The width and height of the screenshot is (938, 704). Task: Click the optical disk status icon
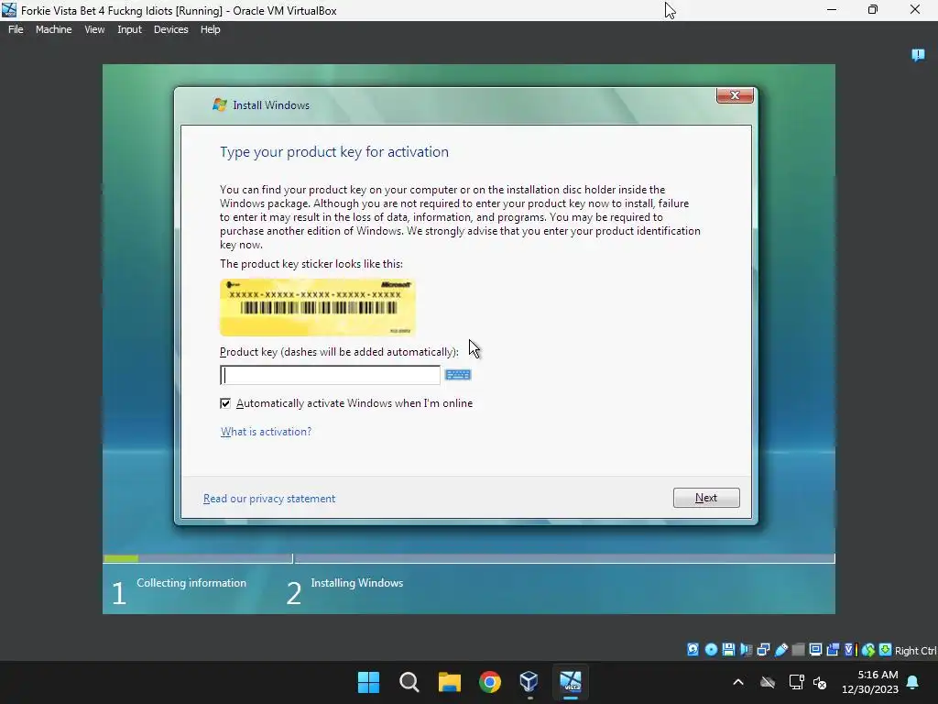tap(711, 650)
